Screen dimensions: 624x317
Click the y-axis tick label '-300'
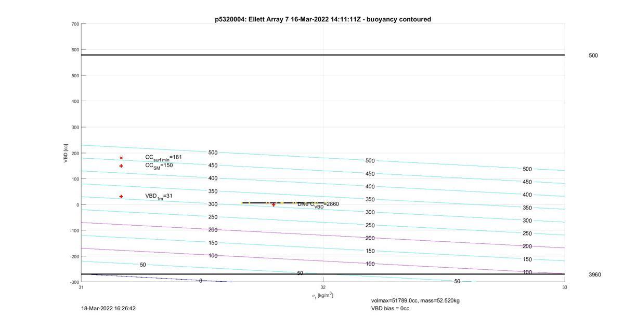point(74,282)
